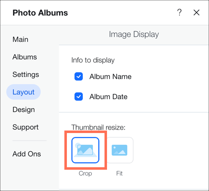This screenshot has width=209, height=191.
Task: Click the Album Name label text
Action: (110, 77)
